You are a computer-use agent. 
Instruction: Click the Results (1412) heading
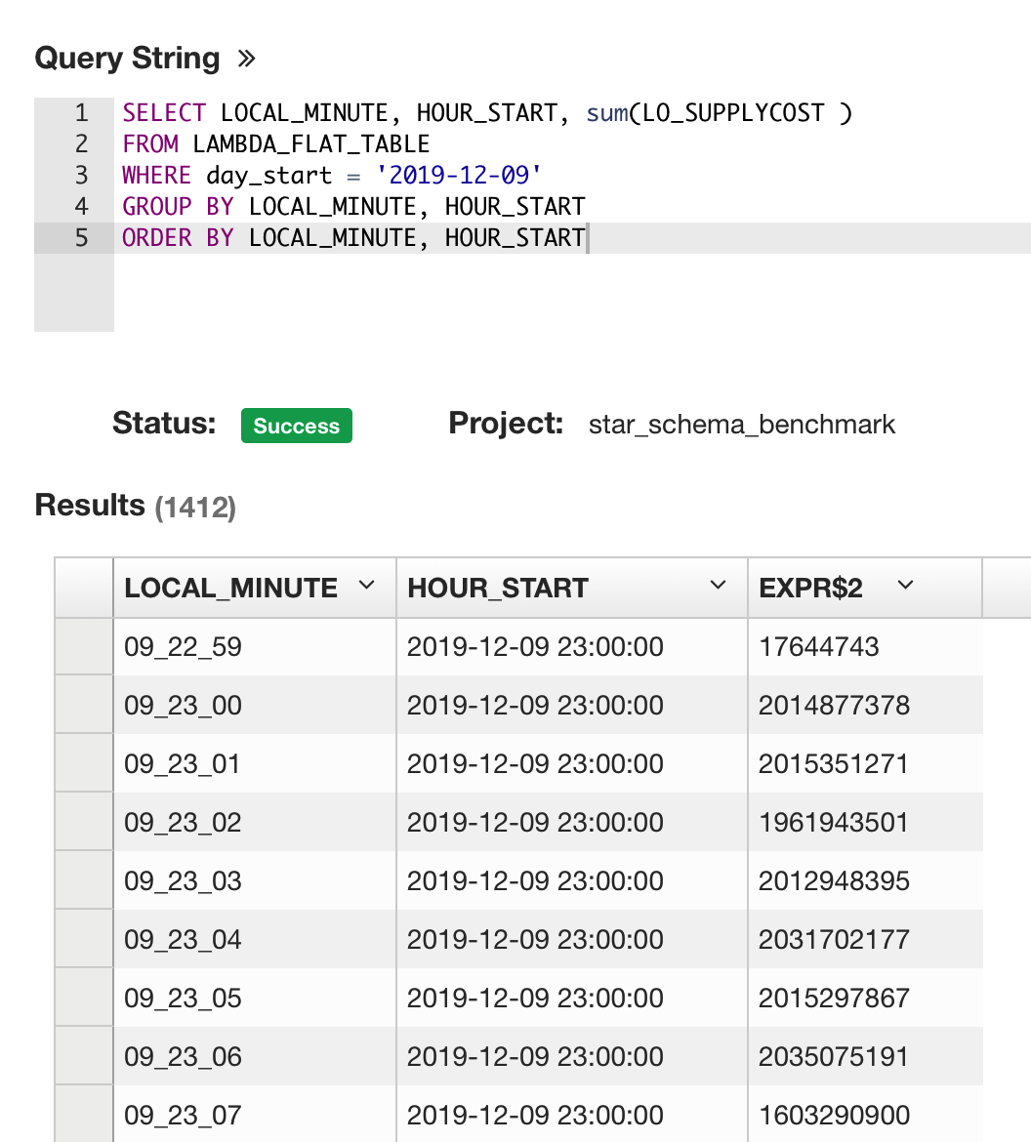[x=135, y=506]
